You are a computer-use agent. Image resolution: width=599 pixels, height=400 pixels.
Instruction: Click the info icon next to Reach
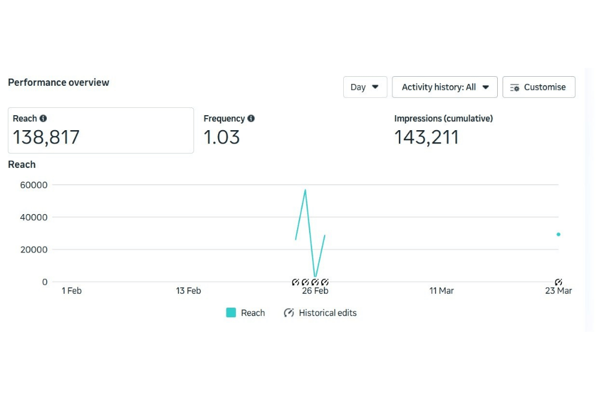(43, 119)
